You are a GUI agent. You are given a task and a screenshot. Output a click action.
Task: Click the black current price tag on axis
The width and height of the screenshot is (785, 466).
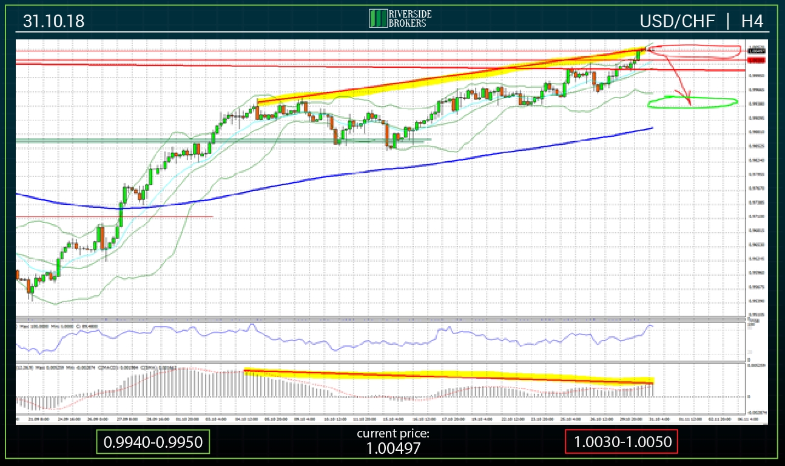pyautogui.click(x=756, y=52)
